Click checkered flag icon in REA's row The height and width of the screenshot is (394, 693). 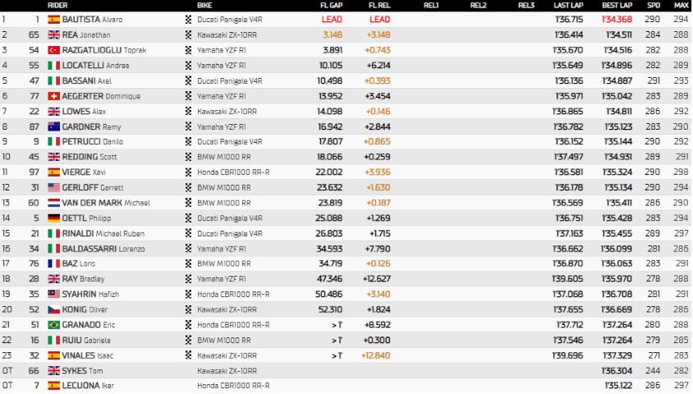(188, 35)
